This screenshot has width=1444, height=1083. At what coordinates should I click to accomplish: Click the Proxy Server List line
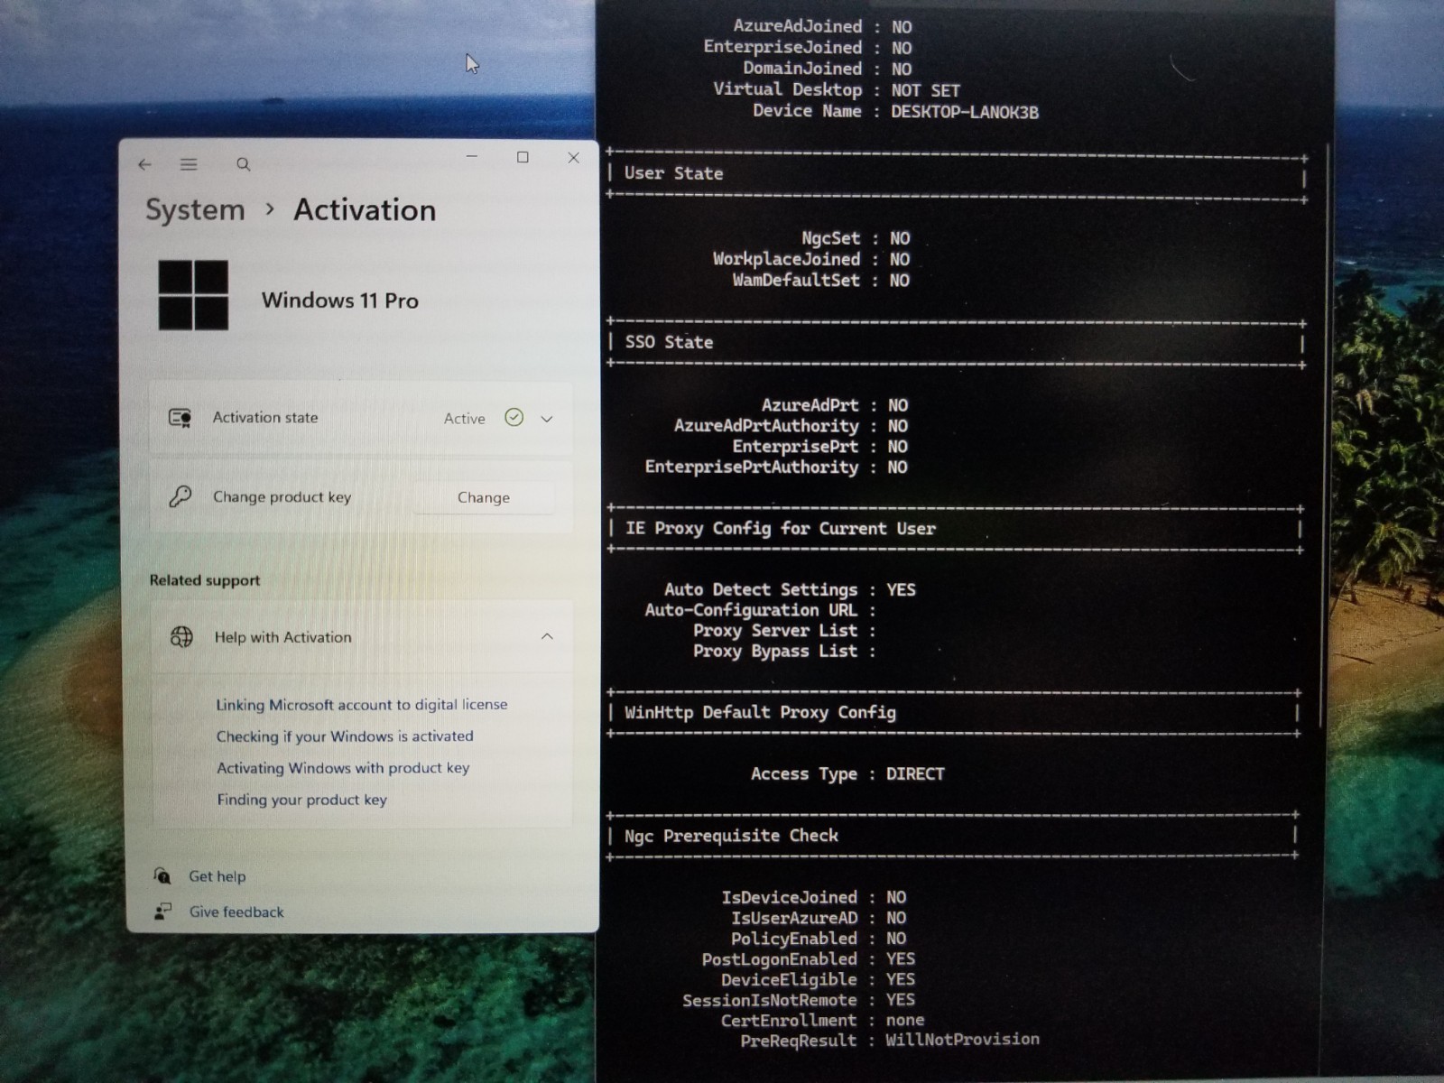click(784, 631)
